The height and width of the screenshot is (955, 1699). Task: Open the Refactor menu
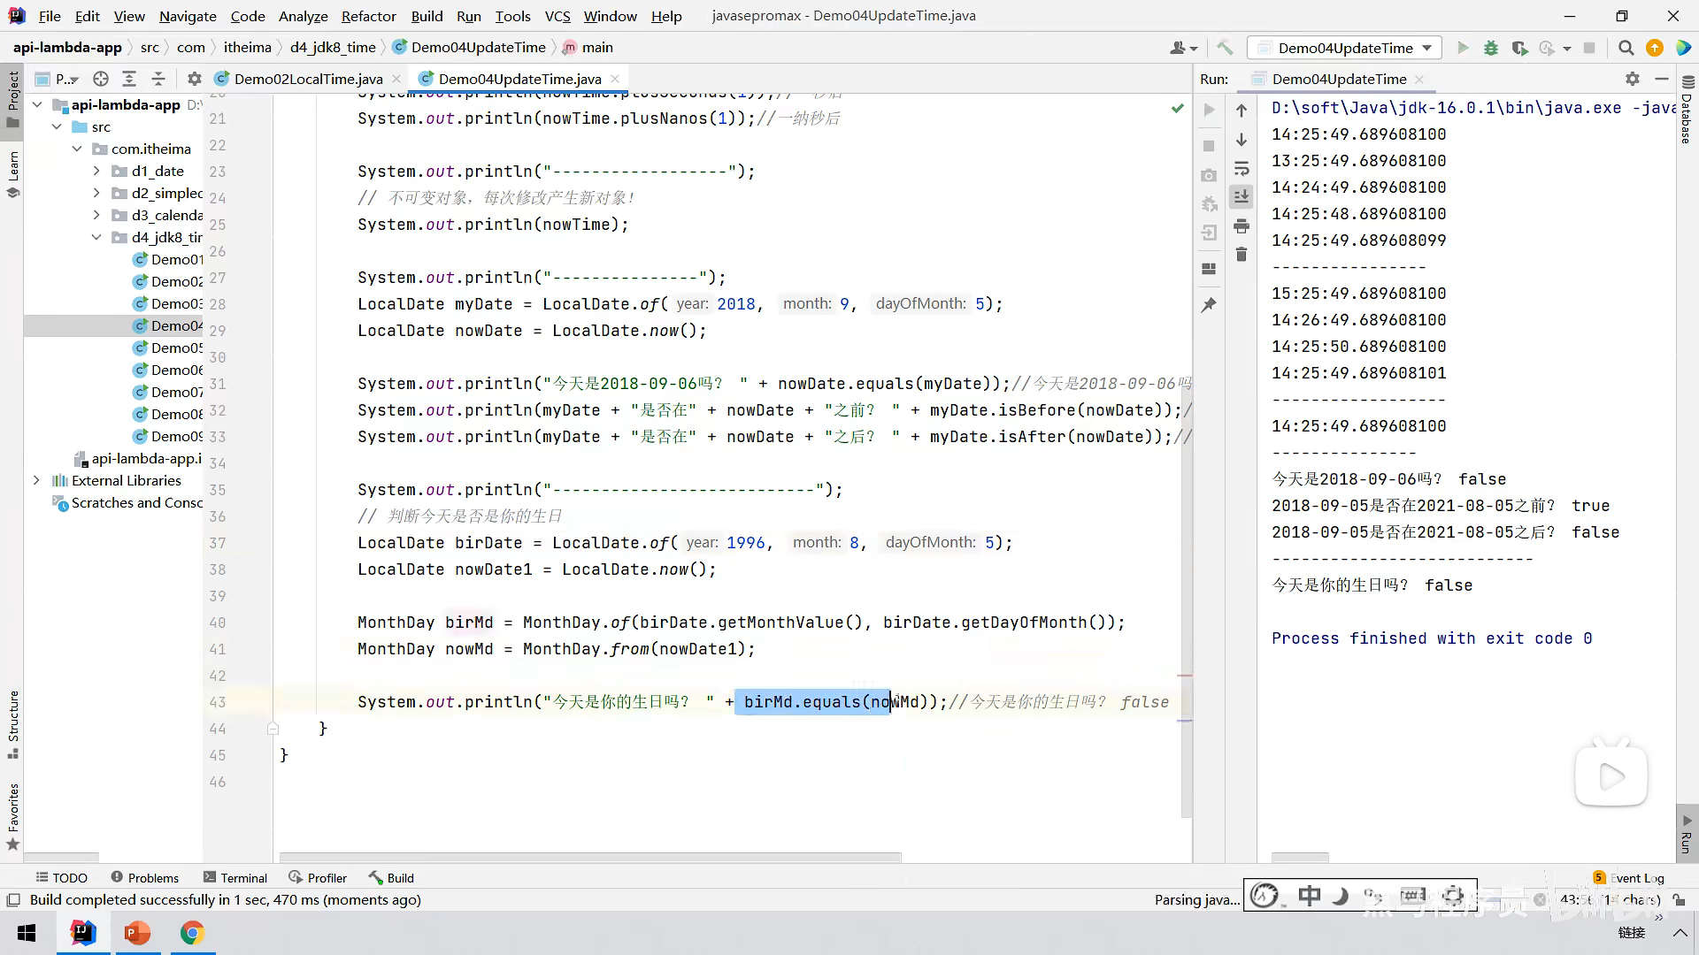pyautogui.click(x=368, y=16)
